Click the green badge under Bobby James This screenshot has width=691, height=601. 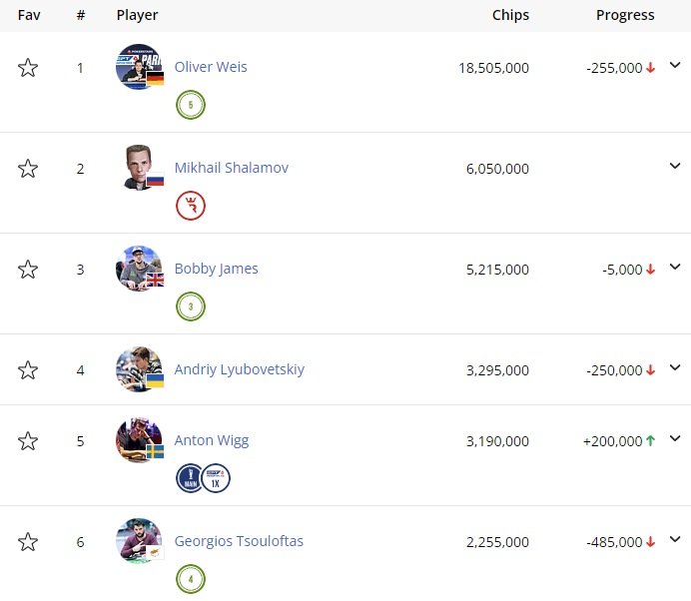pos(191,306)
